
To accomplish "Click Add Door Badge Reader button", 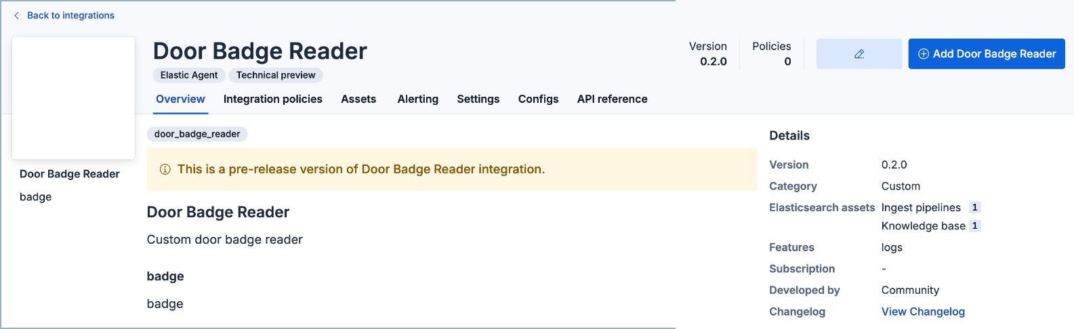I will click(987, 54).
